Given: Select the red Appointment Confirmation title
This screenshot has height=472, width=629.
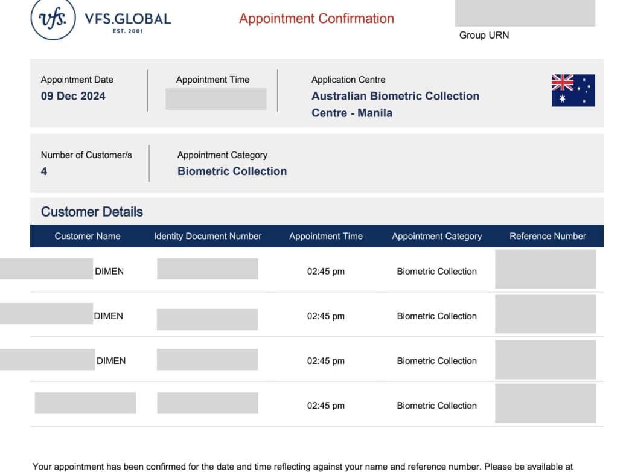Looking at the screenshot, I should 316,19.
